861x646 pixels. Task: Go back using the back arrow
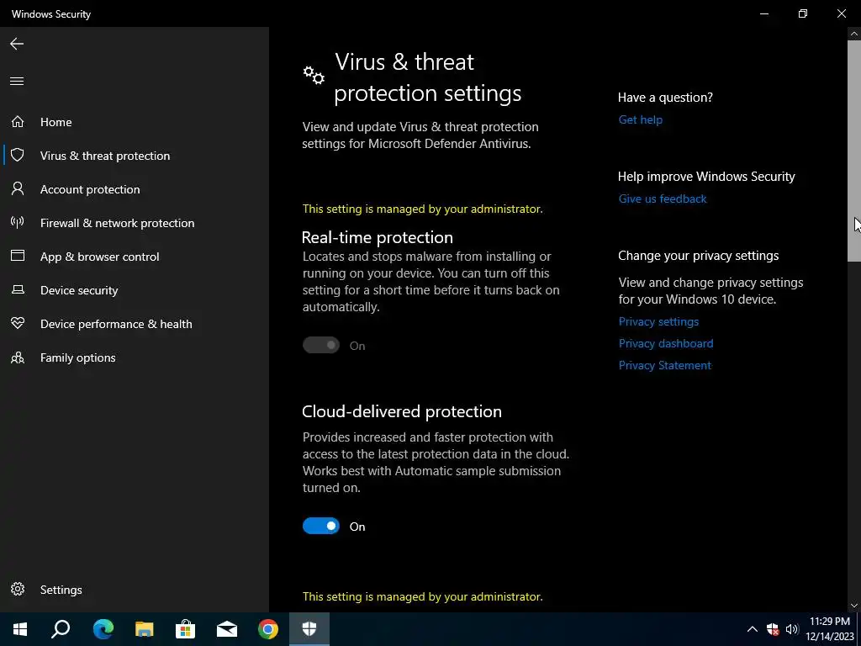click(17, 44)
